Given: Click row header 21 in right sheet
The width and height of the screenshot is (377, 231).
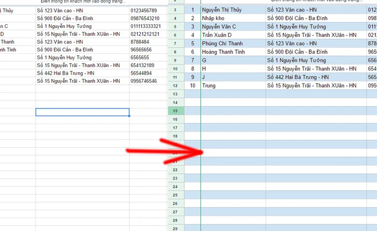Looking at the screenshot, I should (176, 170).
